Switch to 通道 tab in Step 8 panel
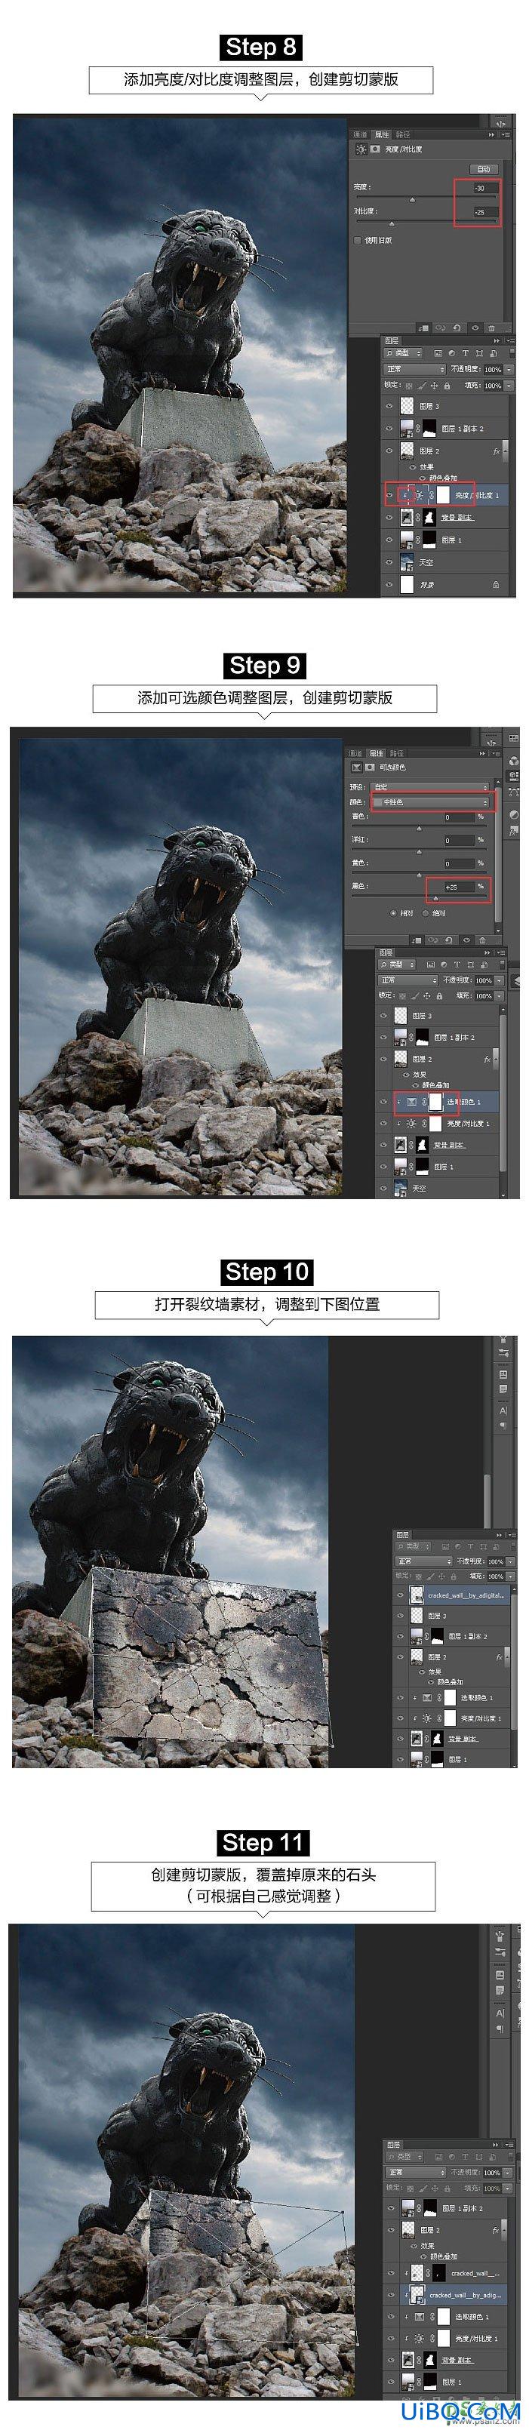 click(360, 135)
